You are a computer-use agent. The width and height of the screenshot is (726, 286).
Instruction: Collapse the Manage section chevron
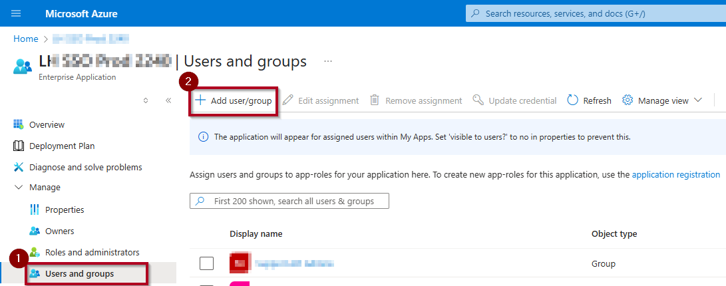19,188
